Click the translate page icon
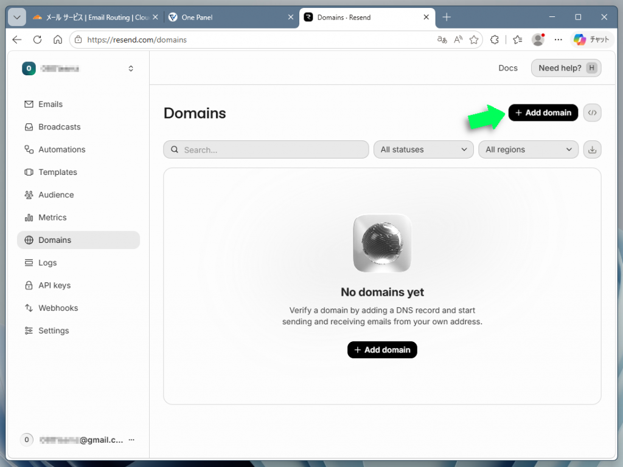This screenshot has height=467, width=623. (442, 39)
